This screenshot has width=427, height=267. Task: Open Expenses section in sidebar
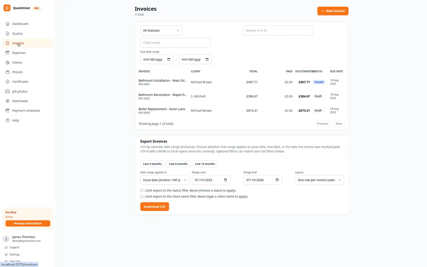pyautogui.click(x=28, y=53)
